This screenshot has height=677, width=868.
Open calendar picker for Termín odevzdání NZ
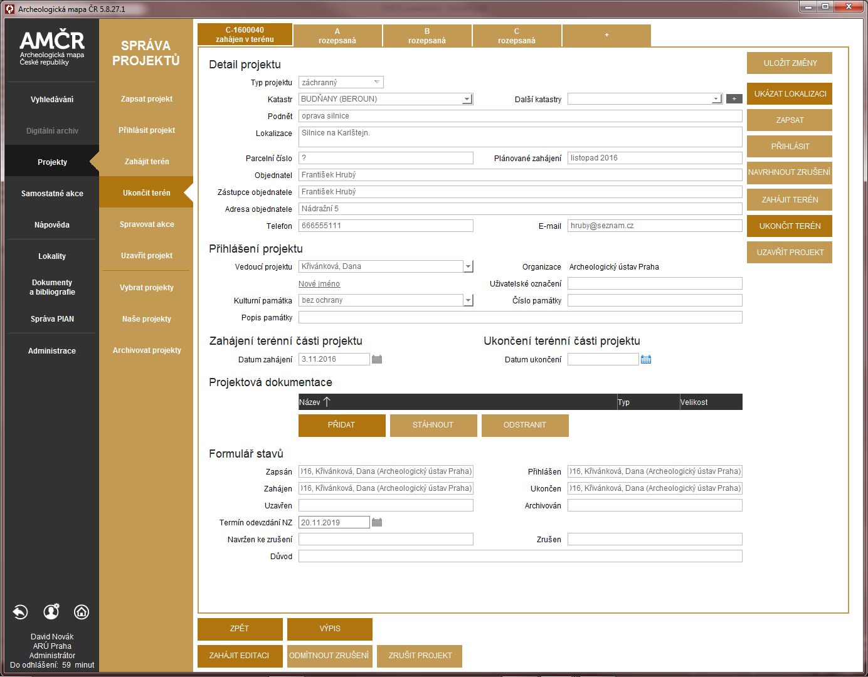[377, 522]
